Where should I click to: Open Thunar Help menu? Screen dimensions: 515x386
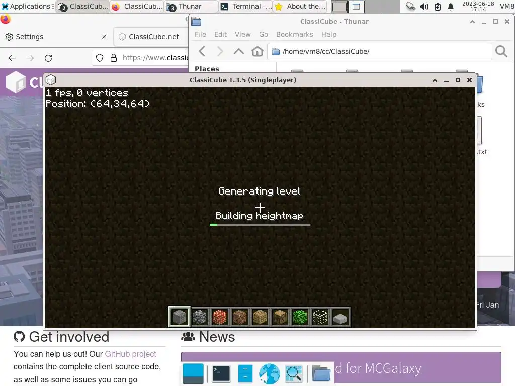pos(329,35)
